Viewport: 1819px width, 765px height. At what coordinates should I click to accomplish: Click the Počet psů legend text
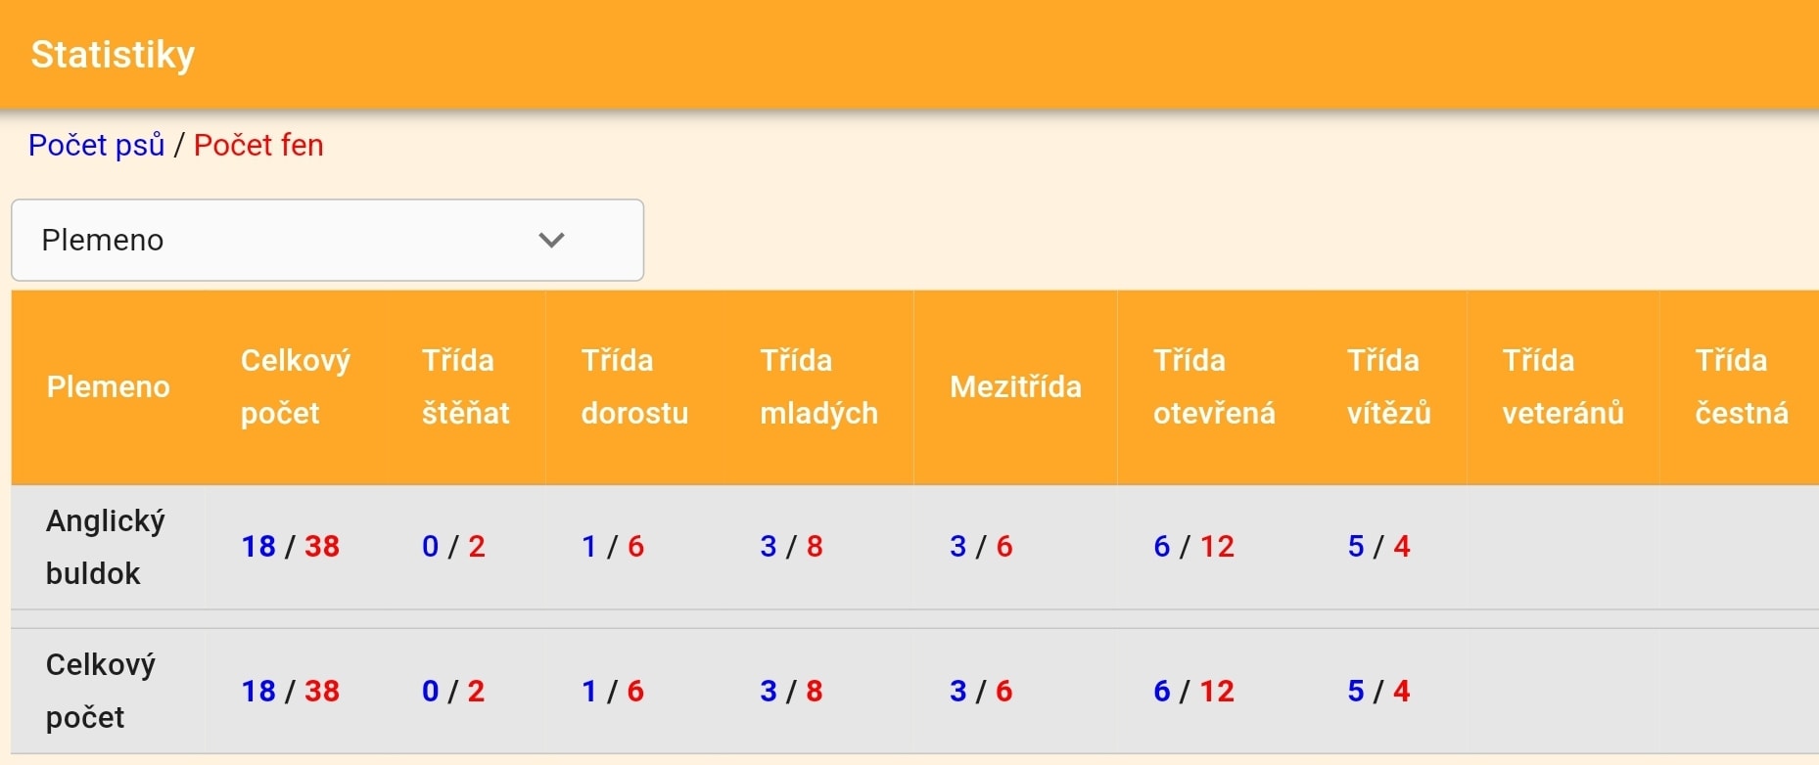pyautogui.click(x=96, y=145)
